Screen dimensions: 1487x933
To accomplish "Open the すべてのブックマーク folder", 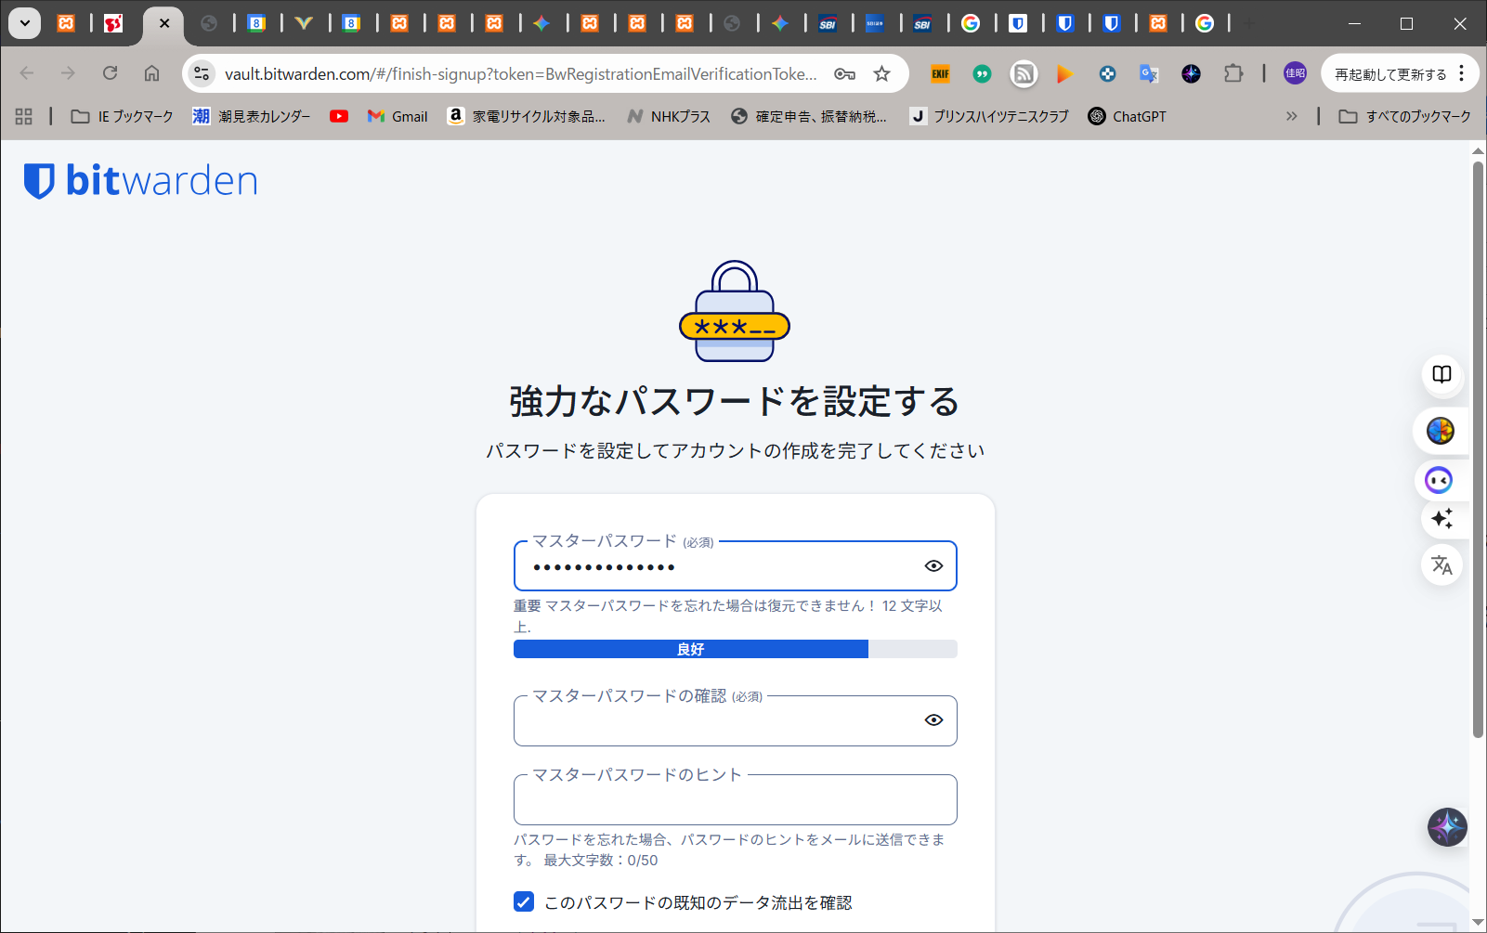I will 1404,116.
